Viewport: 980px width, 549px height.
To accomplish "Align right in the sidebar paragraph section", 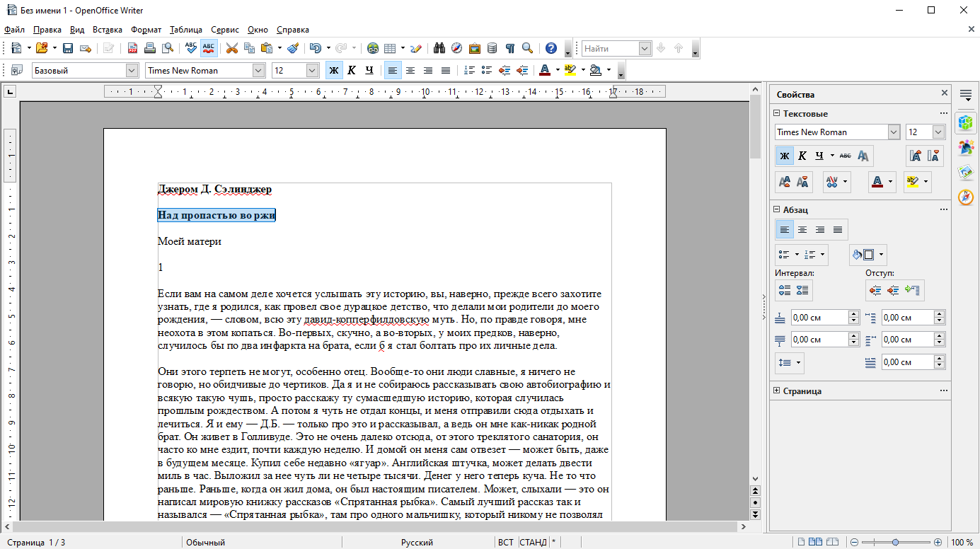I will click(x=820, y=229).
